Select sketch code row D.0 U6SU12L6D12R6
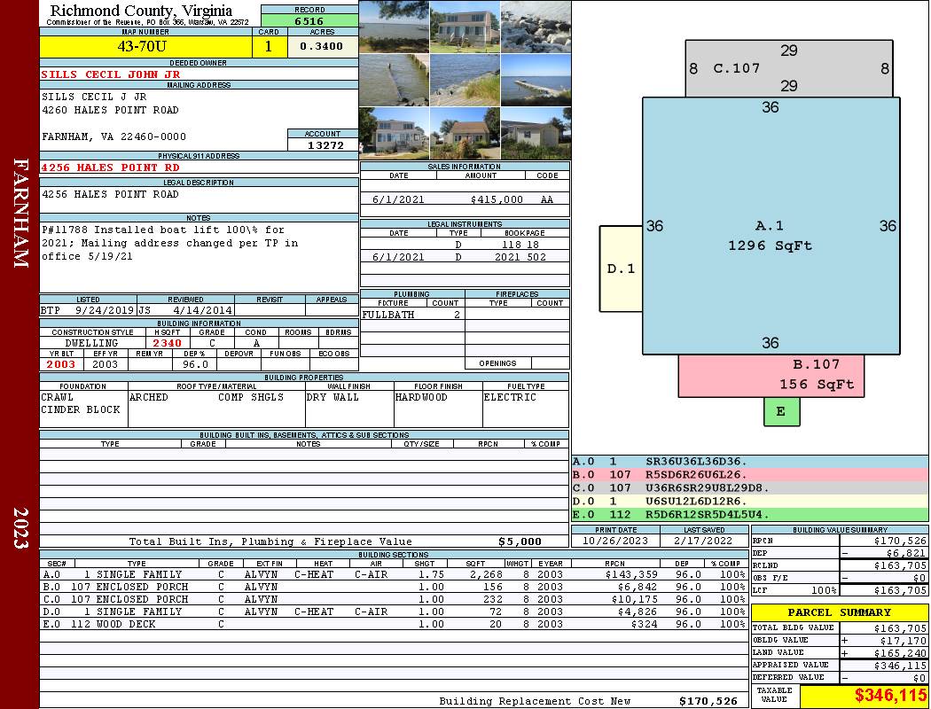The image size is (931, 709). click(749, 502)
